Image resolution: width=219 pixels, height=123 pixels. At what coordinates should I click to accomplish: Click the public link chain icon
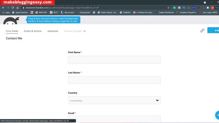[202, 30]
